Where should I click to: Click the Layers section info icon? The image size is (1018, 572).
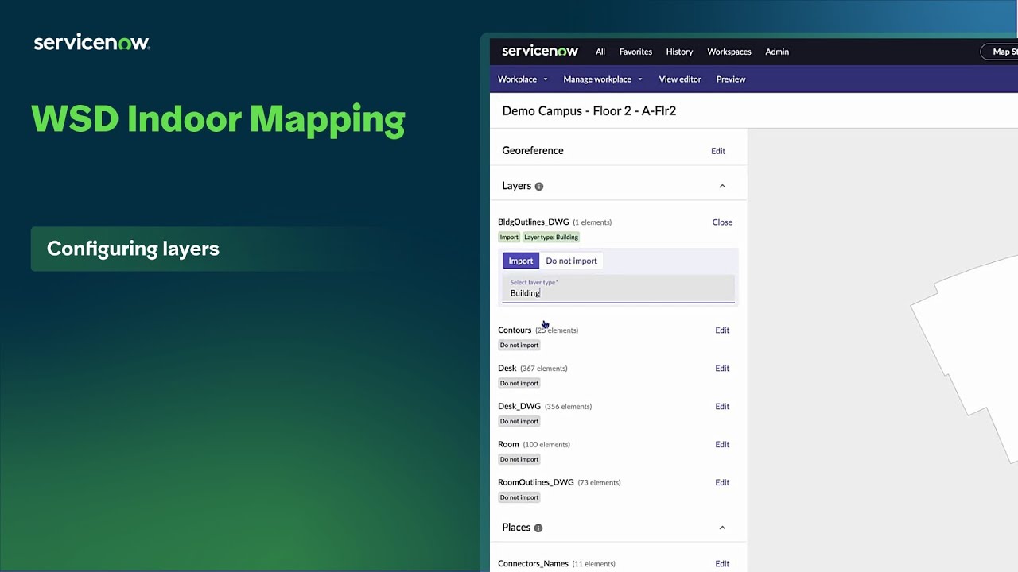coord(539,186)
